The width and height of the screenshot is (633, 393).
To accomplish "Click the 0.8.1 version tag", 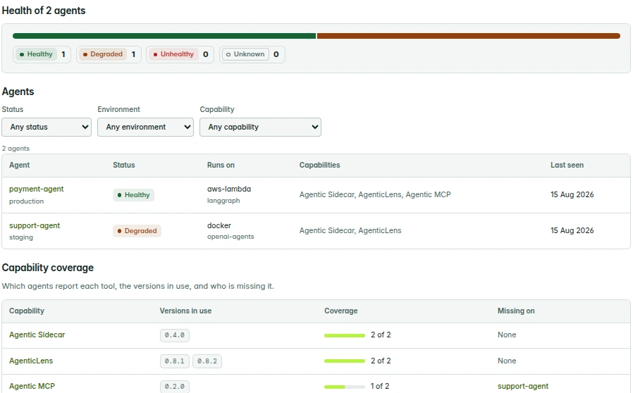I will tap(174, 361).
